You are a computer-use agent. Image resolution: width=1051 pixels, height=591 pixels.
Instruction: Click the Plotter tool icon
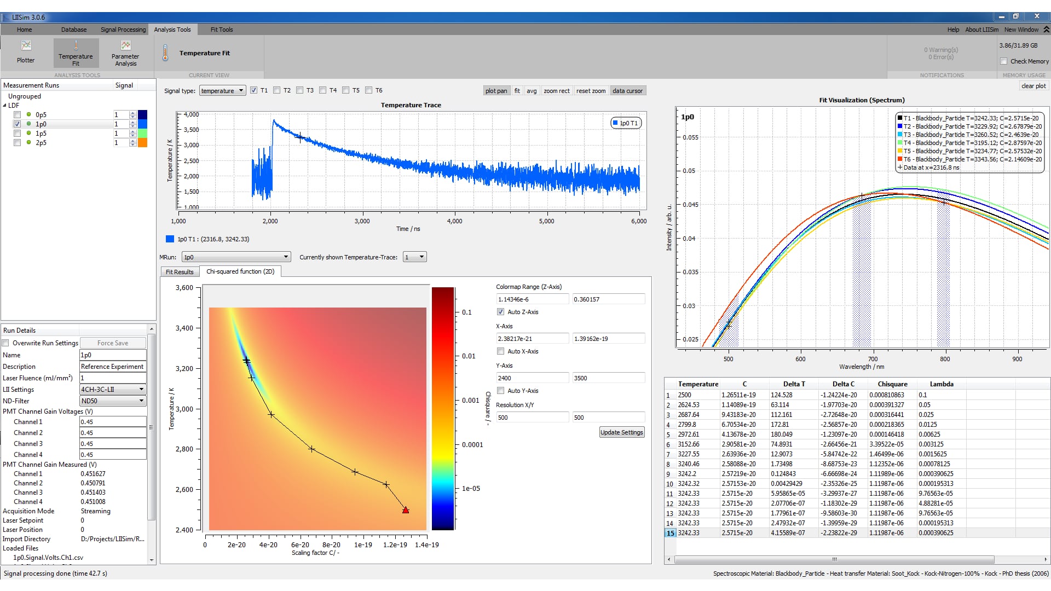[x=26, y=46]
